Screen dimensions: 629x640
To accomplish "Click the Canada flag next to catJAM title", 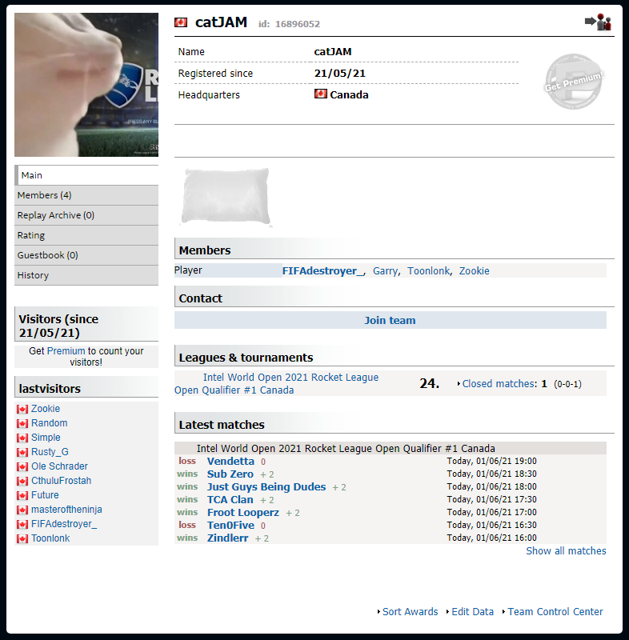I will click(x=181, y=22).
